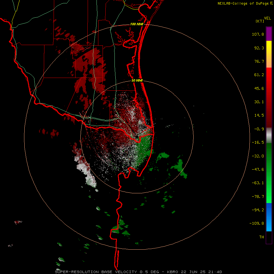This screenshot has height=274, width=274.
Task: Click the 50 NMI range ring label
Action: pyautogui.click(x=137, y=81)
